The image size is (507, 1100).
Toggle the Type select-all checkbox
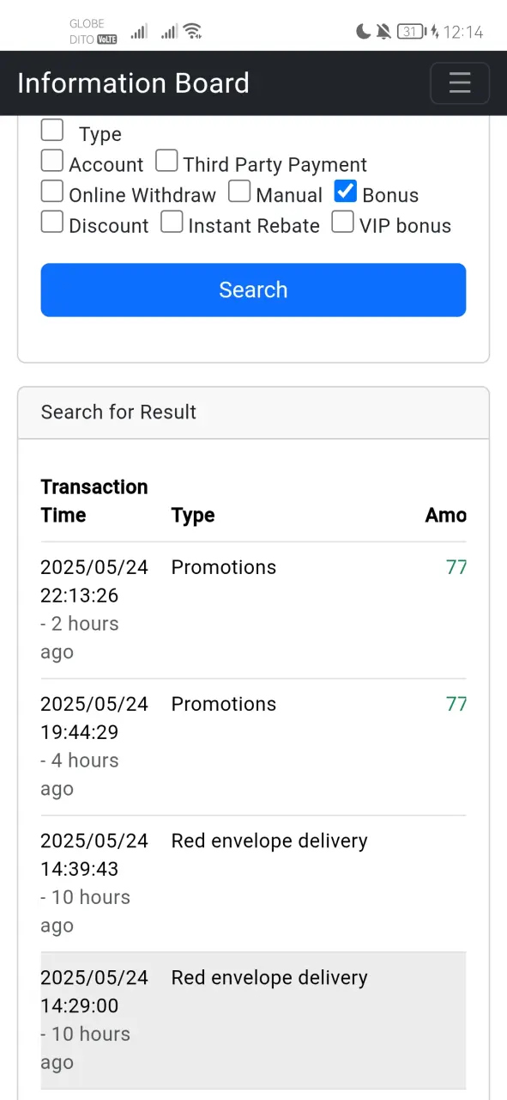coord(52,130)
